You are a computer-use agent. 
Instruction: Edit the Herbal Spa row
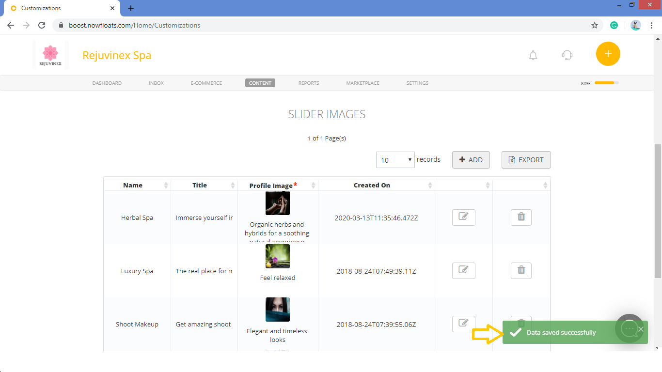(464, 217)
